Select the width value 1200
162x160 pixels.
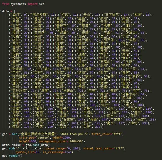tap(66, 138)
